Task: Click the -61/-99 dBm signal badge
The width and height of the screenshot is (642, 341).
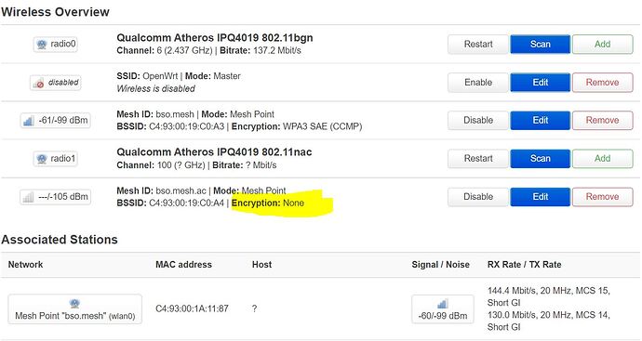Action: pyautogui.click(x=56, y=121)
